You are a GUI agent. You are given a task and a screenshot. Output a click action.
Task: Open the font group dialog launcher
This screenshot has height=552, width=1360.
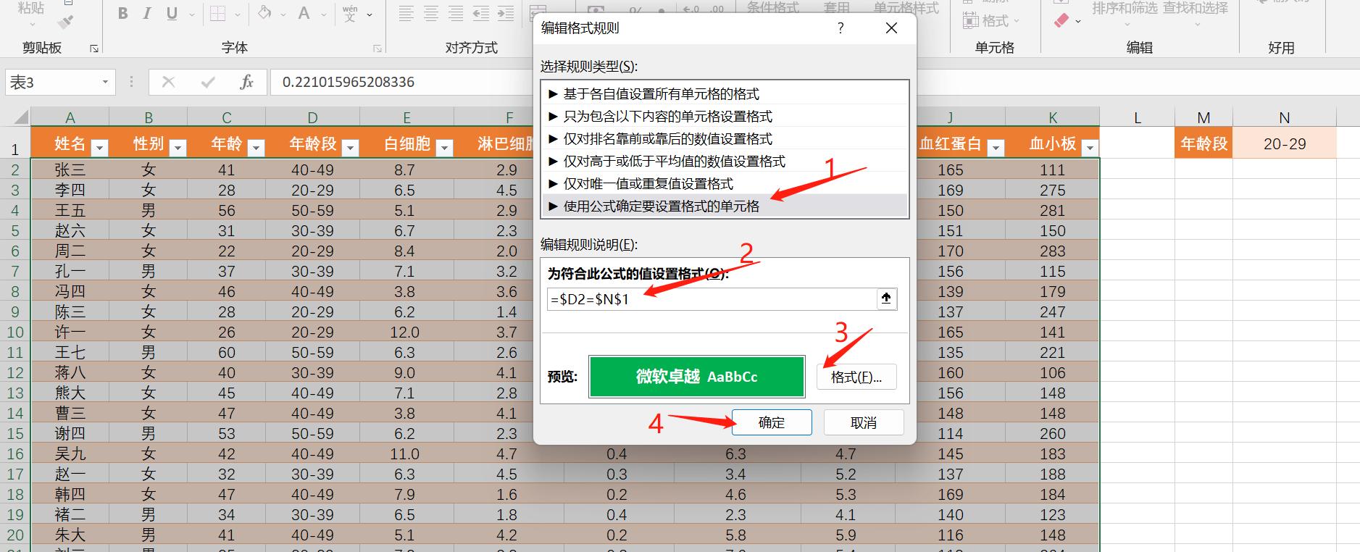pyautogui.click(x=377, y=49)
